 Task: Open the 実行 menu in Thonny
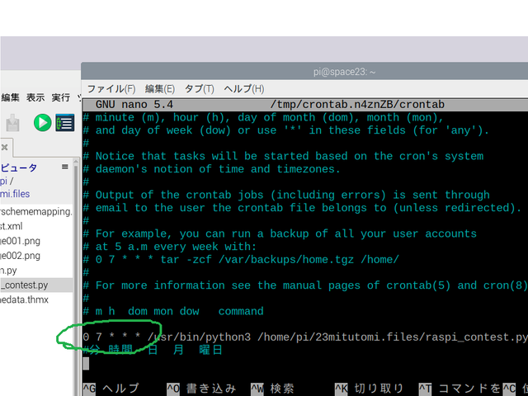click(61, 97)
